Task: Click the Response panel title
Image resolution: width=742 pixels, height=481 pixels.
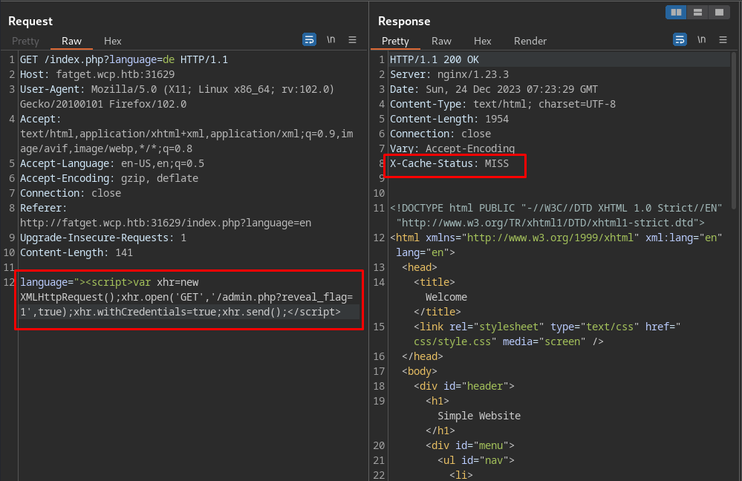Action: click(404, 22)
